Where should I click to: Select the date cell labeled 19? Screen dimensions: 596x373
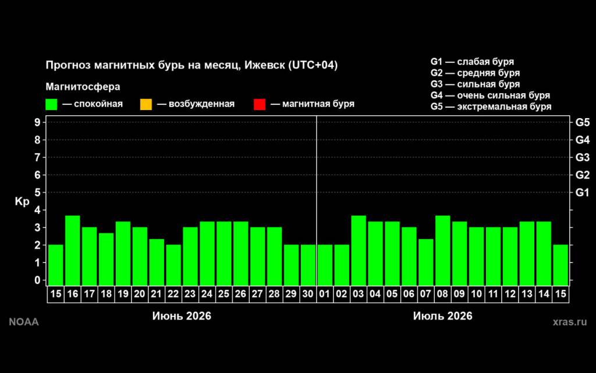point(123,294)
